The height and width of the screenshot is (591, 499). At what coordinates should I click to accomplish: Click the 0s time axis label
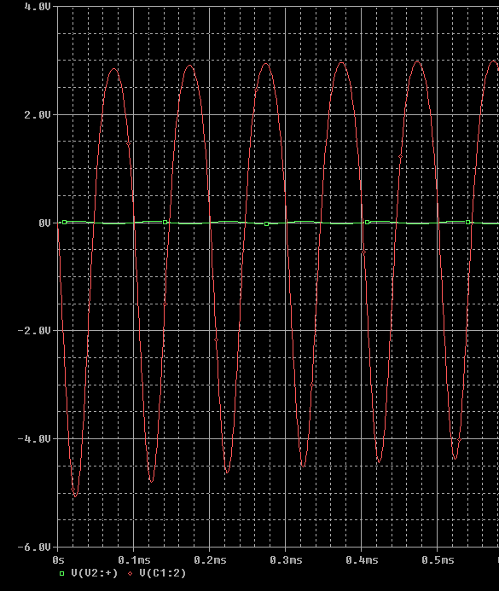[x=58, y=560]
